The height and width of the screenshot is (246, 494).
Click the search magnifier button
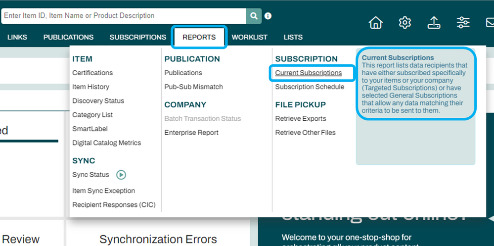(x=254, y=16)
